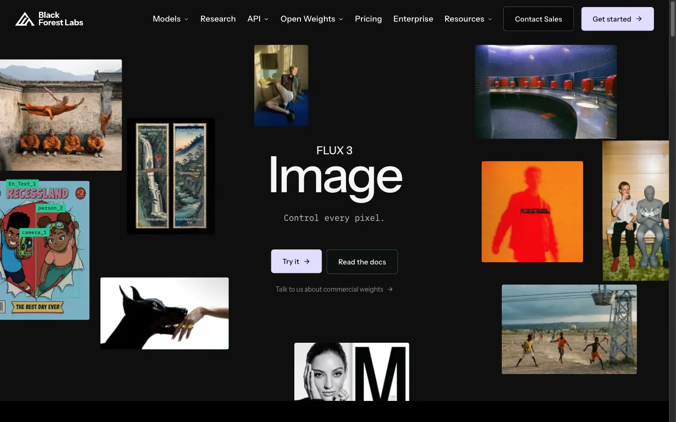The width and height of the screenshot is (676, 422).
Task: Expand the Resources dropdown menu
Action: point(468,19)
